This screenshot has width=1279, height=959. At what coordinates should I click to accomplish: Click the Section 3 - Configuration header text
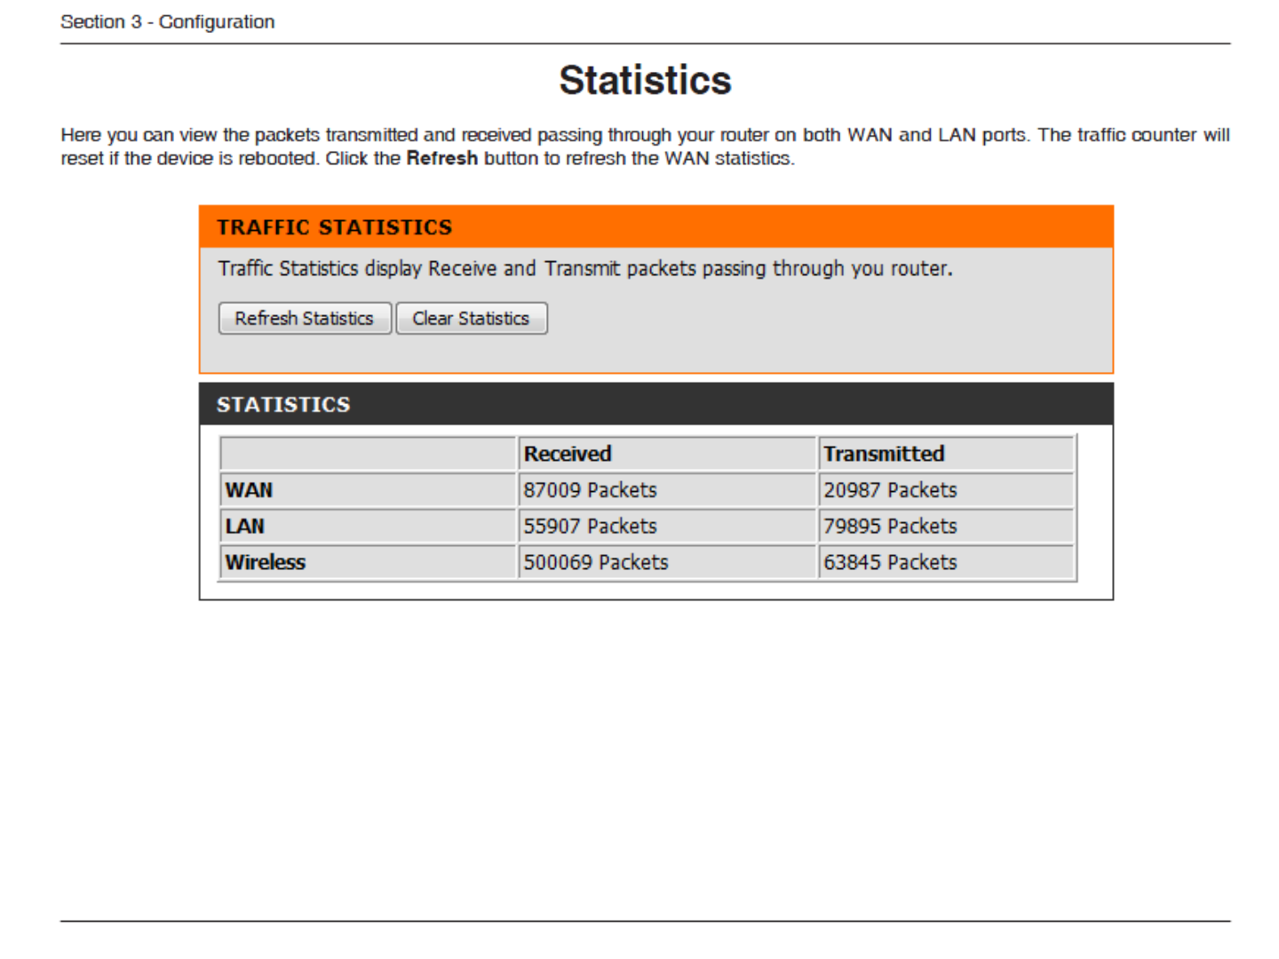pos(168,21)
